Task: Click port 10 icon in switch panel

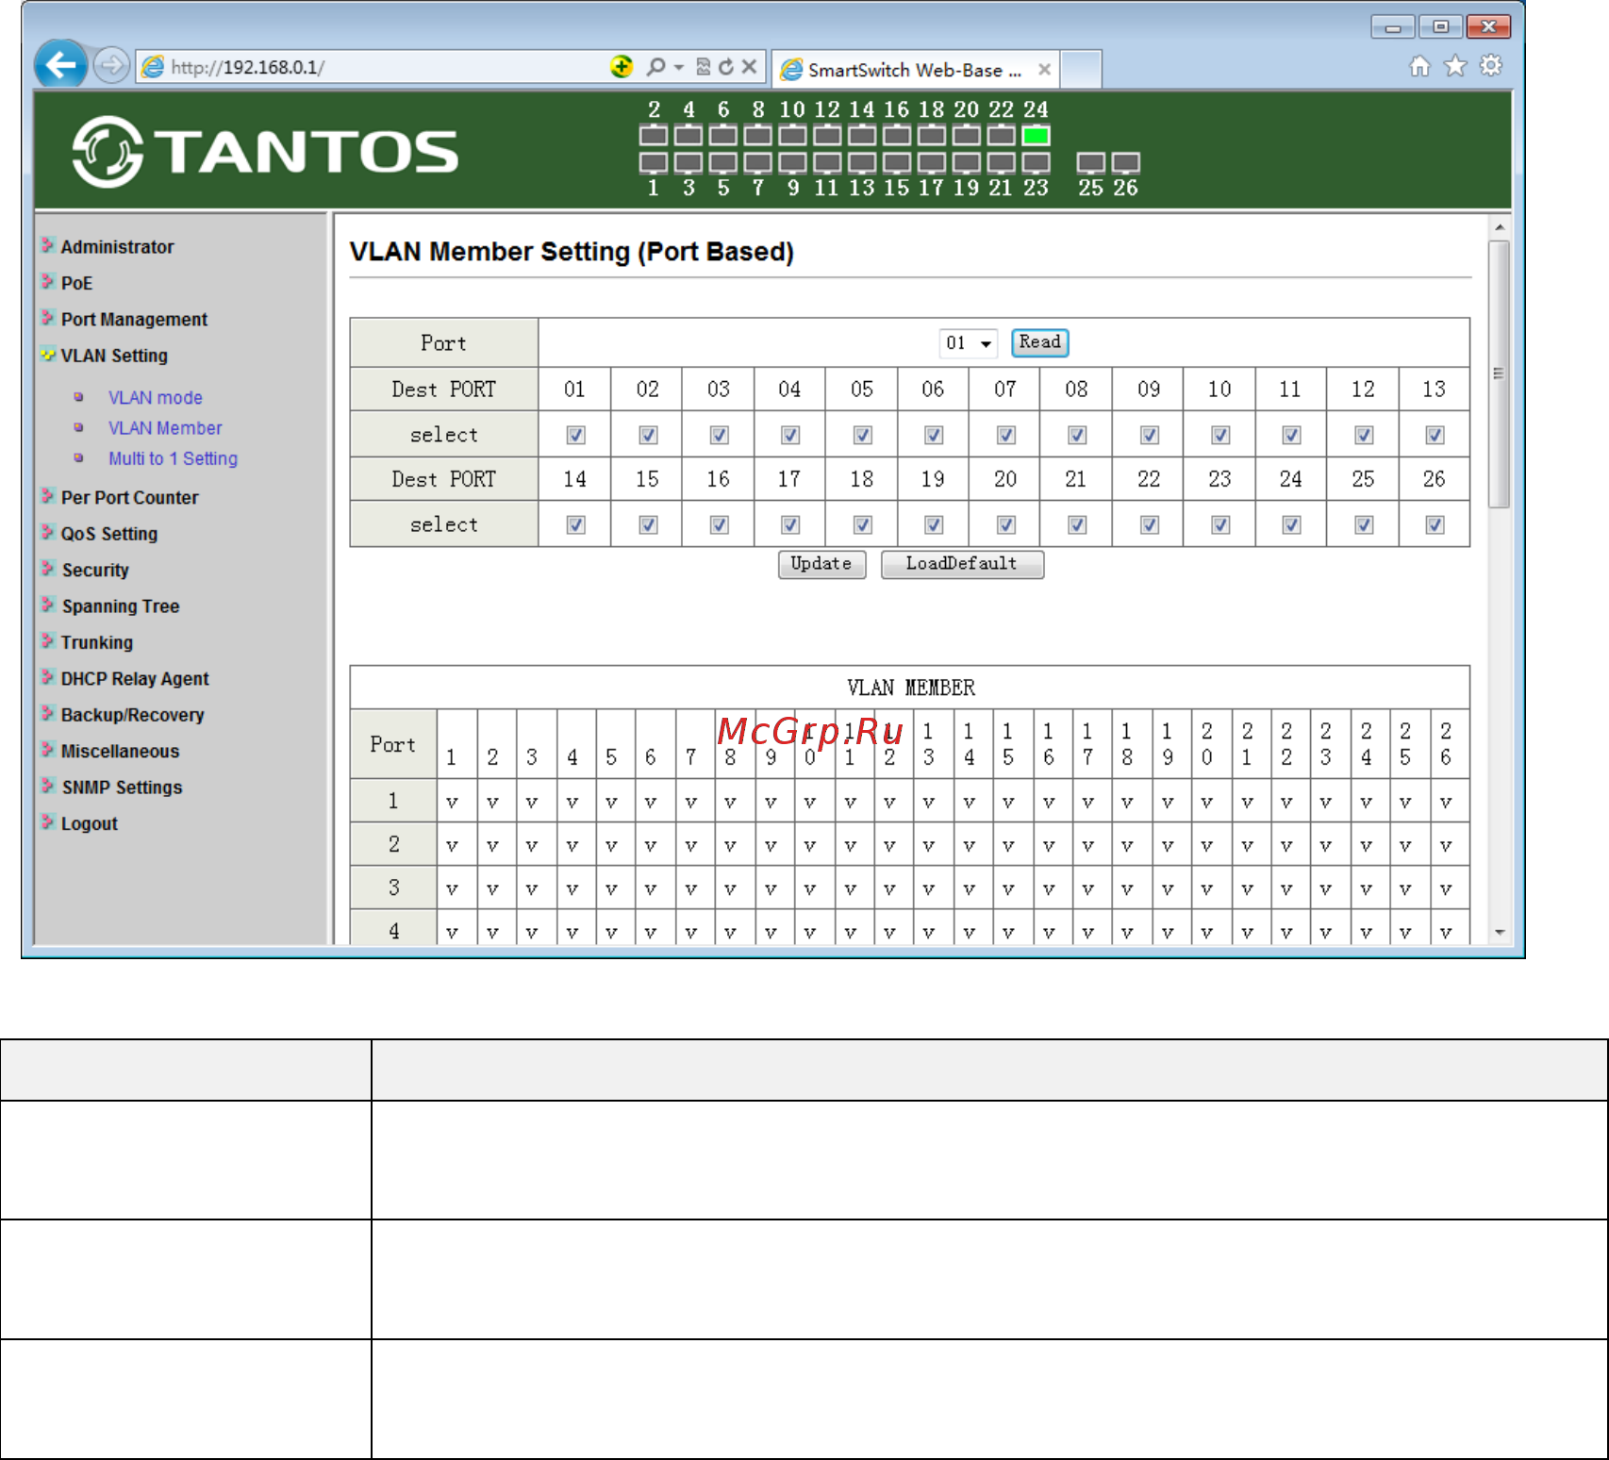Action: pyautogui.click(x=792, y=135)
